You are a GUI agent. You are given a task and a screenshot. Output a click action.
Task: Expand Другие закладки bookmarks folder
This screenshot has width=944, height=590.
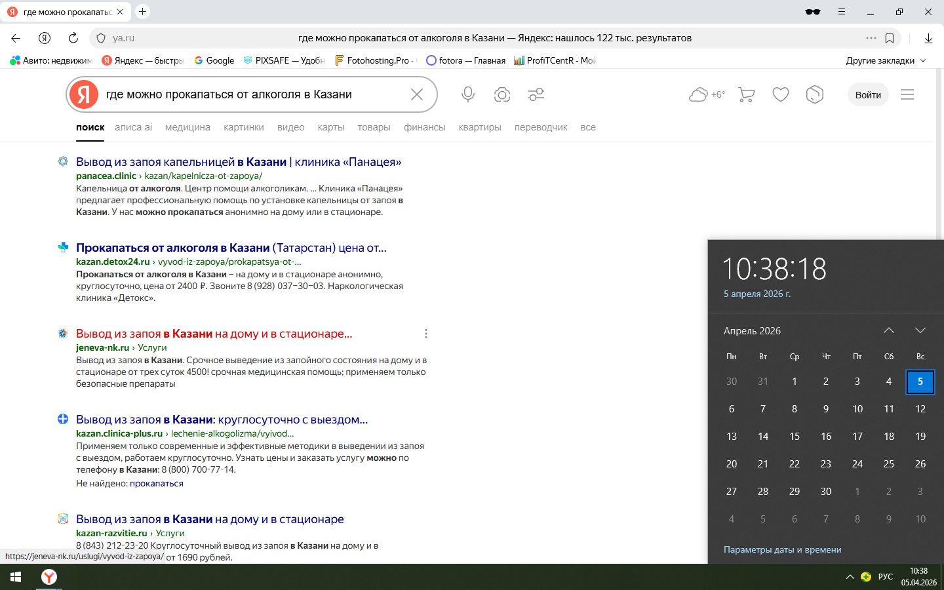pyautogui.click(x=886, y=60)
